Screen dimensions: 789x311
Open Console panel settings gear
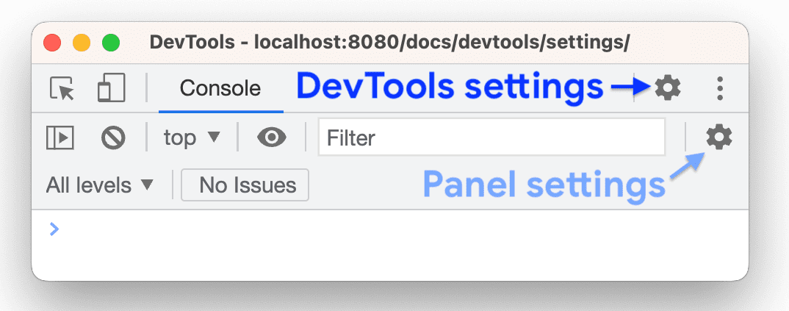(718, 137)
